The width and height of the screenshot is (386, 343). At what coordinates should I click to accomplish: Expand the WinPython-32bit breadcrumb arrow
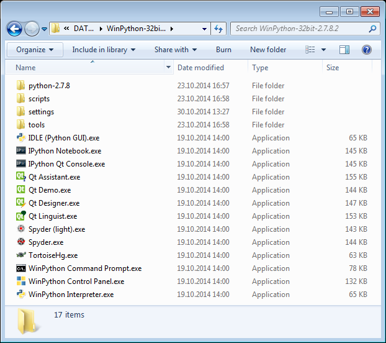coord(172,29)
